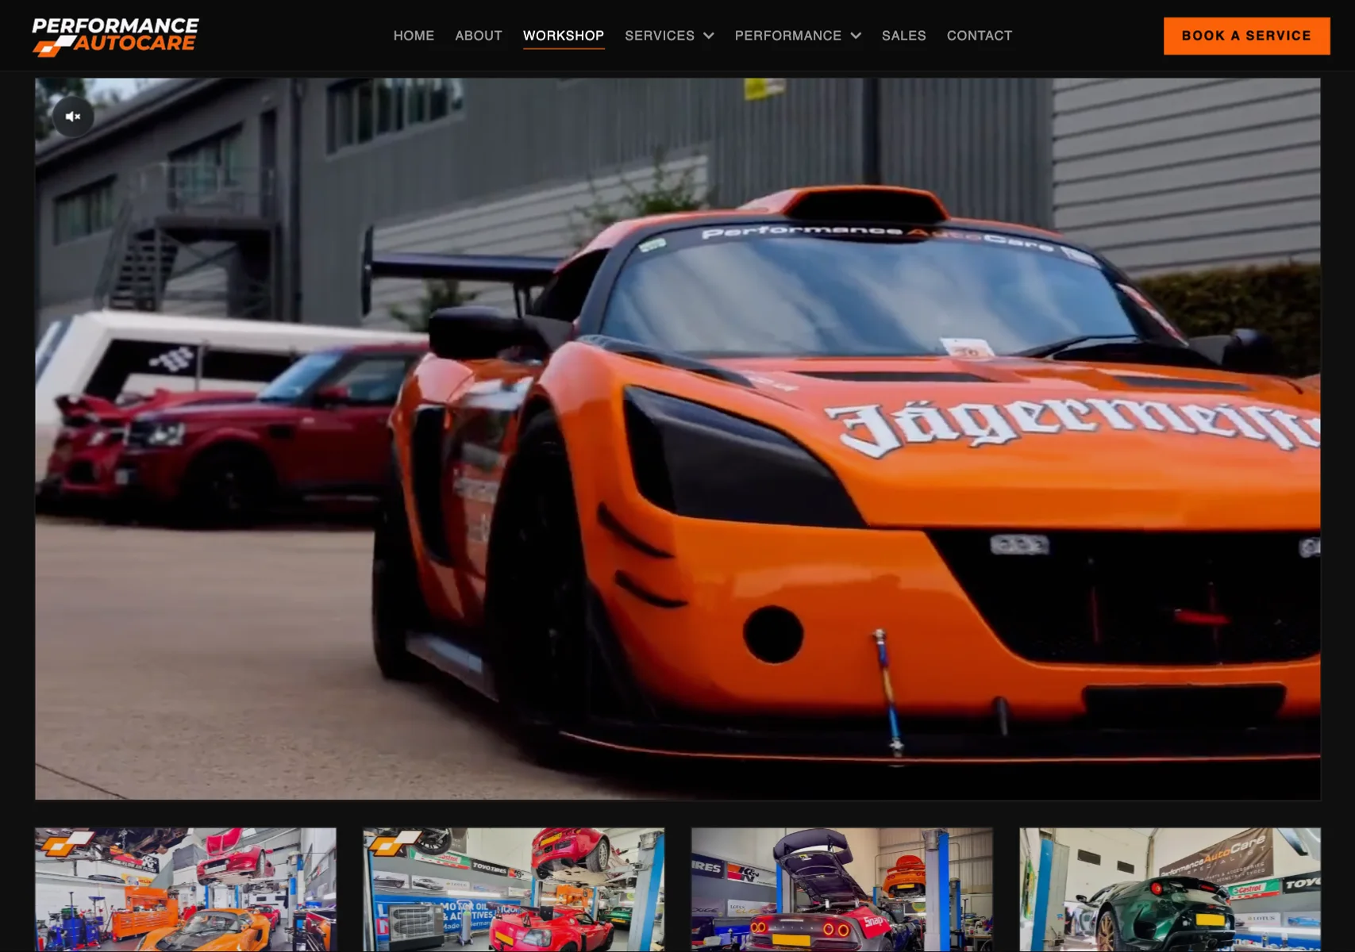
Task: Go to the Home page
Action: pos(414,36)
